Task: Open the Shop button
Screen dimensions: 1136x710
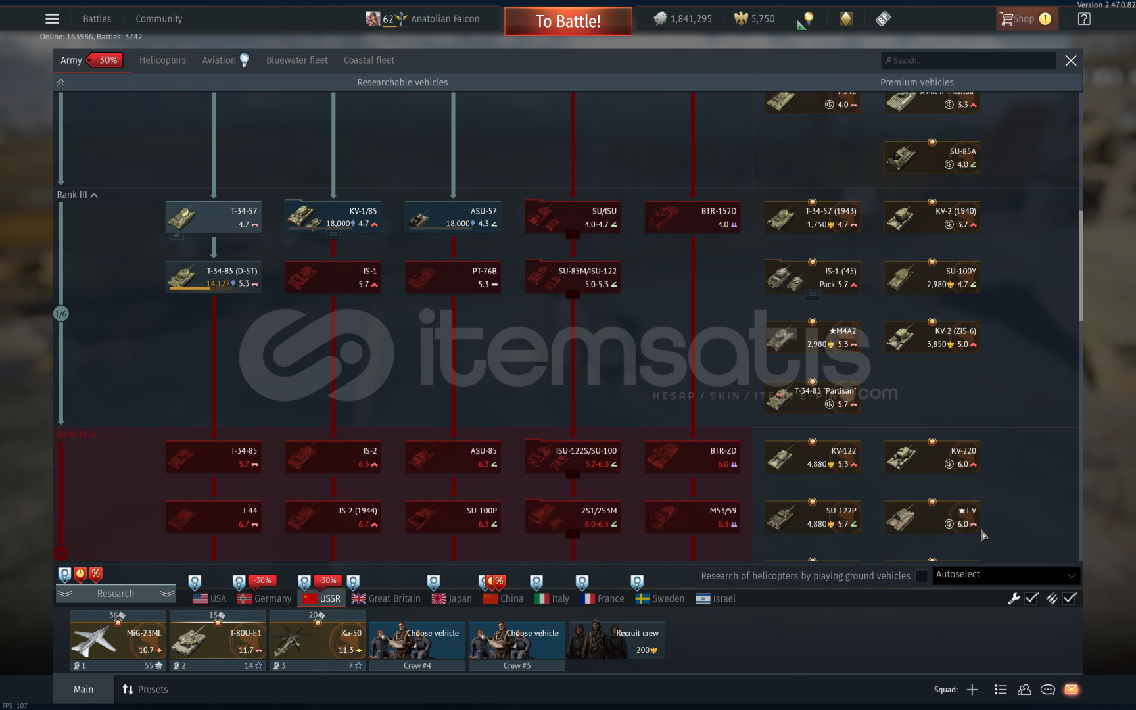Action: click(1027, 19)
